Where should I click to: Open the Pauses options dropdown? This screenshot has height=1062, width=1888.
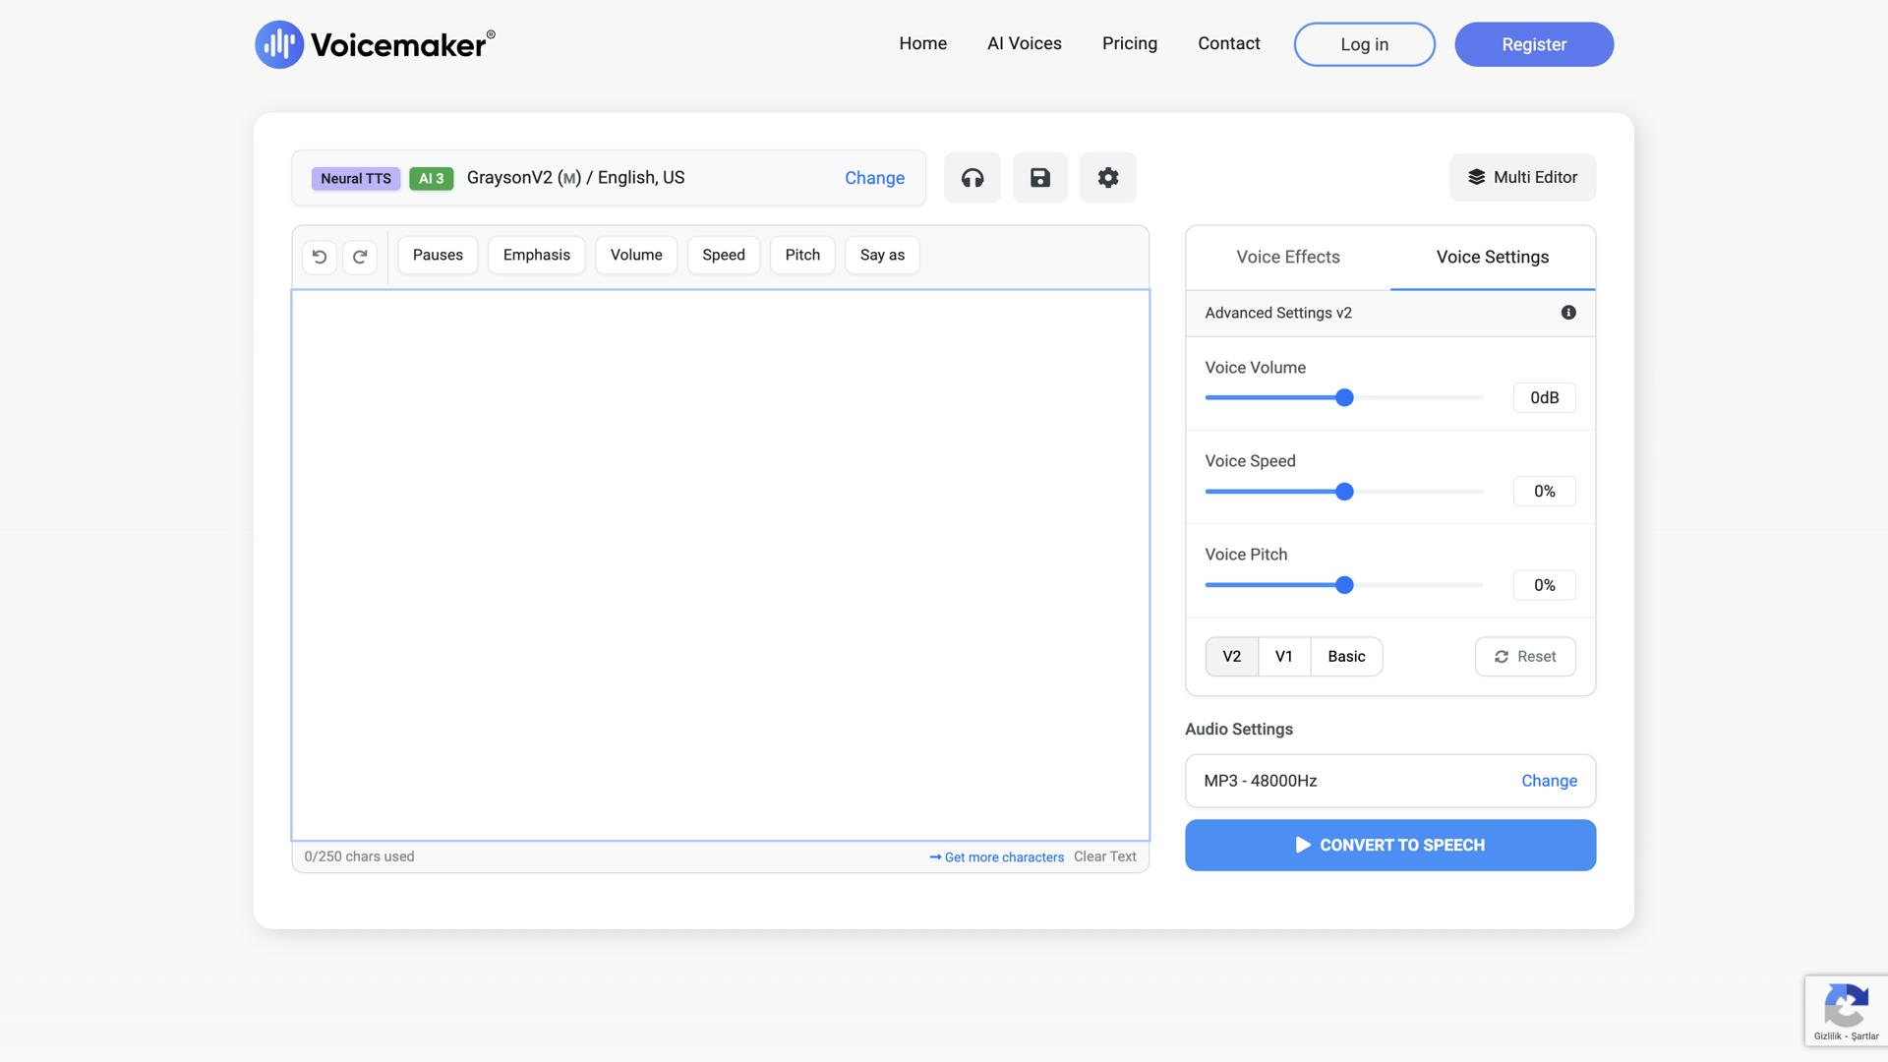click(x=438, y=256)
